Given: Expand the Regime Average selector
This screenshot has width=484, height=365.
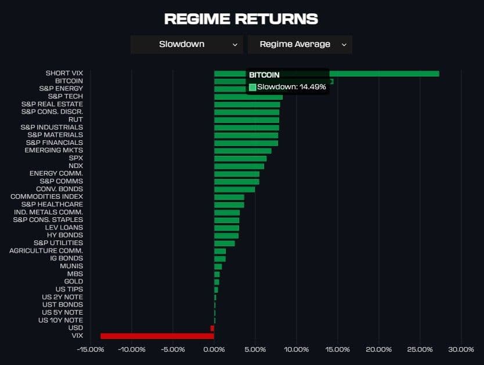Looking at the screenshot, I should point(299,45).
